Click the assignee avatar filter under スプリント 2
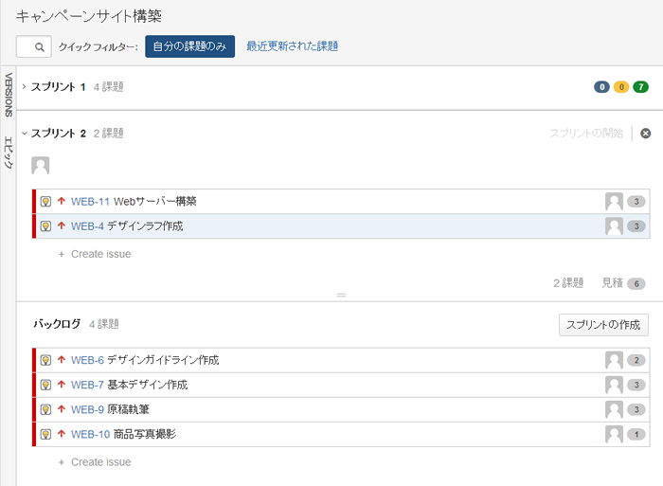Image resolution: width=663 pixels, height=486 pixels. pos(41,166)
